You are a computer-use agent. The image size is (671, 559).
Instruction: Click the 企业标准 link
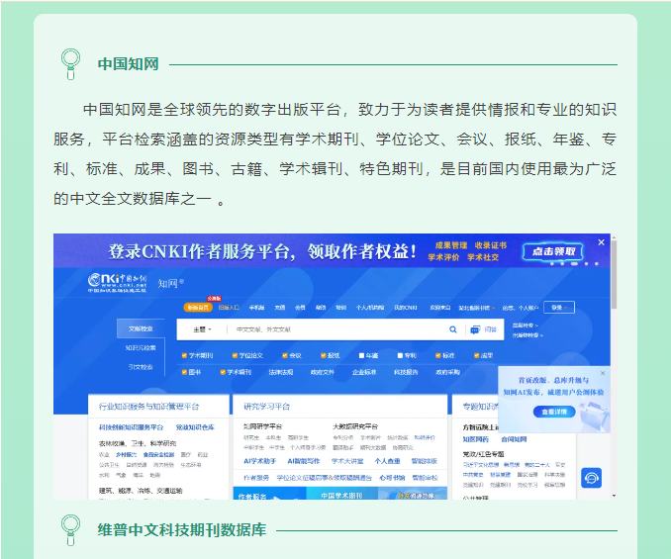tap(364, 372)
